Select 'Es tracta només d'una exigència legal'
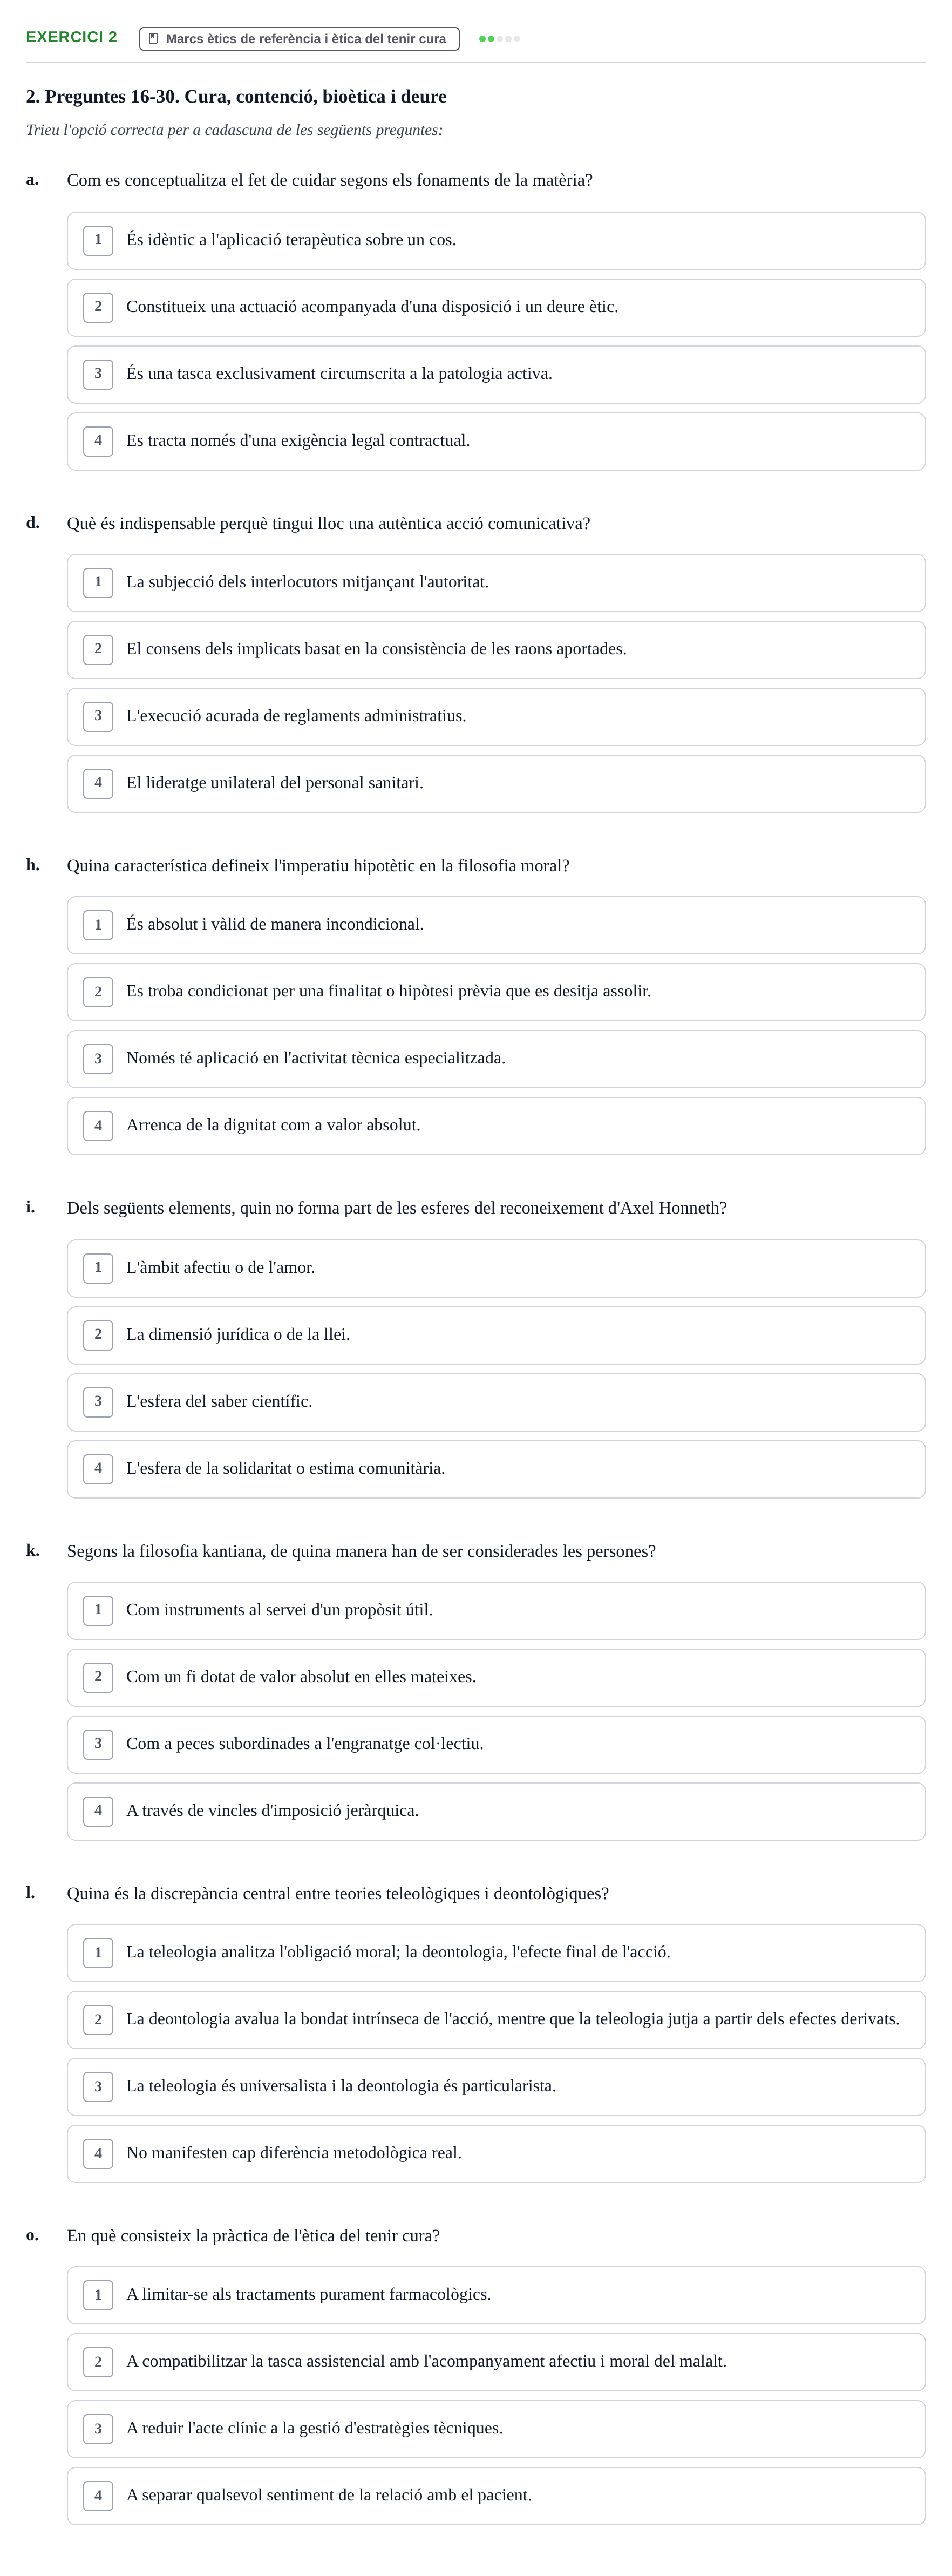952x2576 pixels. tap(496, 441)
